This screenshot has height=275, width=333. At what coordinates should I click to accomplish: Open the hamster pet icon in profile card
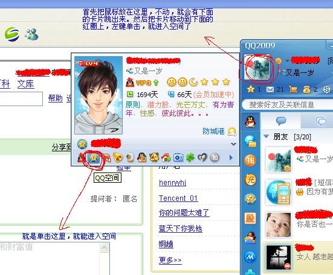point(154,157)
